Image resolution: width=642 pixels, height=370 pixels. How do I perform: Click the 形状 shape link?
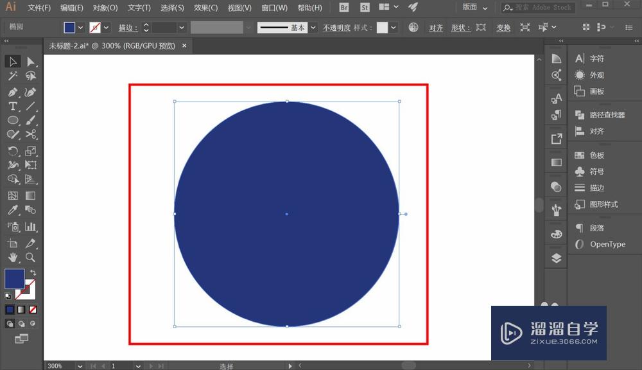tap(460, 28)
